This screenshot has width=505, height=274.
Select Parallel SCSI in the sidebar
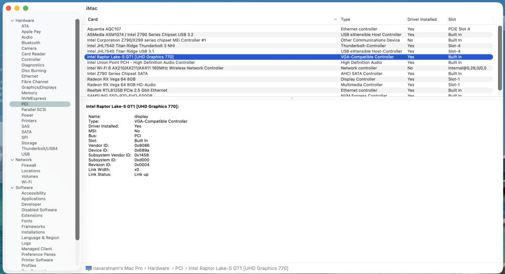33,109
